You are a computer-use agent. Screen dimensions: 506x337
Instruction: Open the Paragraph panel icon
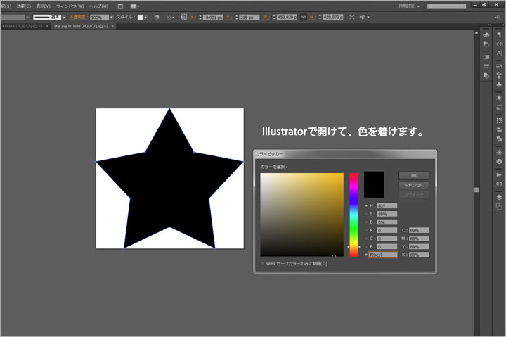[x=499, y=34]
